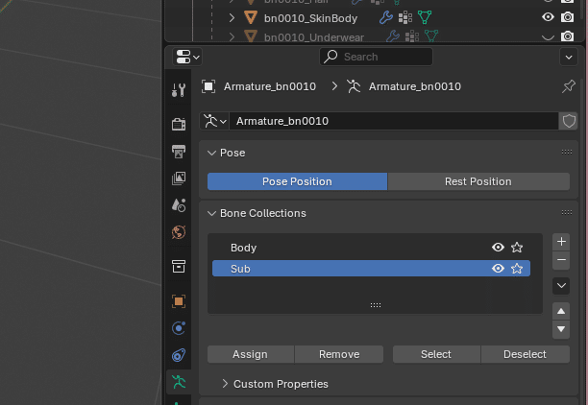Image resolution: width=588 pixels, height=405 pixels.
Task: Disable bn0010_Underwear in renders
Action: (567, 36)
